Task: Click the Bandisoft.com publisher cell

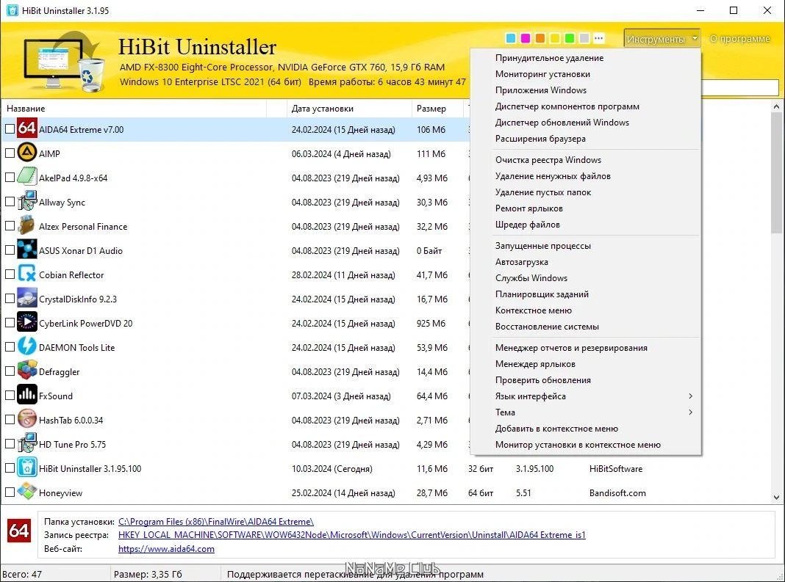Action: coord(617,492)
